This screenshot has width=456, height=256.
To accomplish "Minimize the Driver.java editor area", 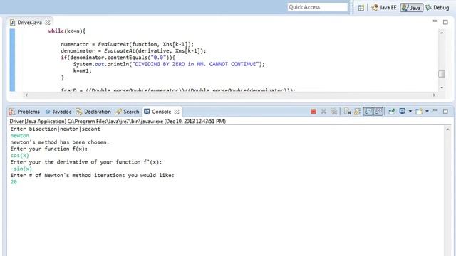I will [435, 21].
